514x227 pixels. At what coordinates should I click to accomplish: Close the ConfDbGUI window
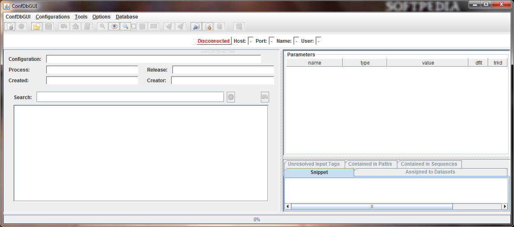pos(501,5)
